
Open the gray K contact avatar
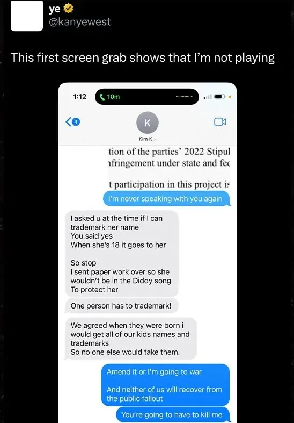coord(148,123)
